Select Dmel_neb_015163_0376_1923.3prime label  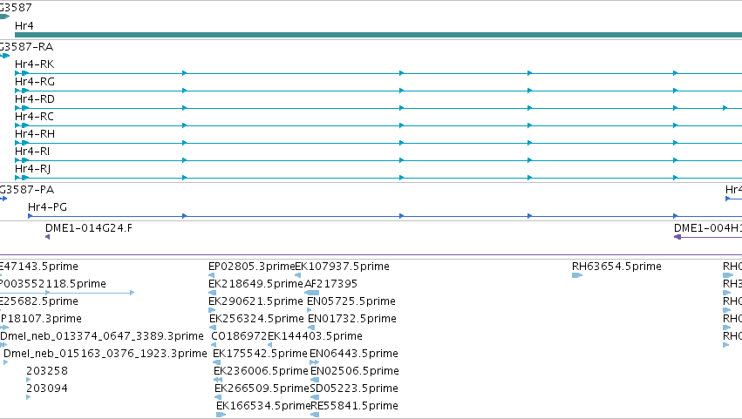click(x=105, y=355)
